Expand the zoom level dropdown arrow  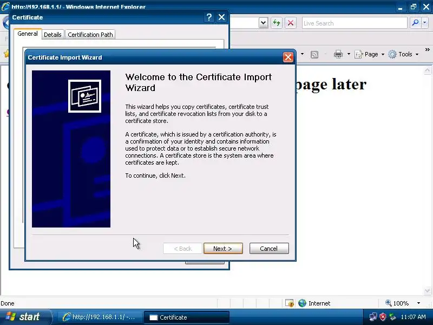[x=418, y=303]
